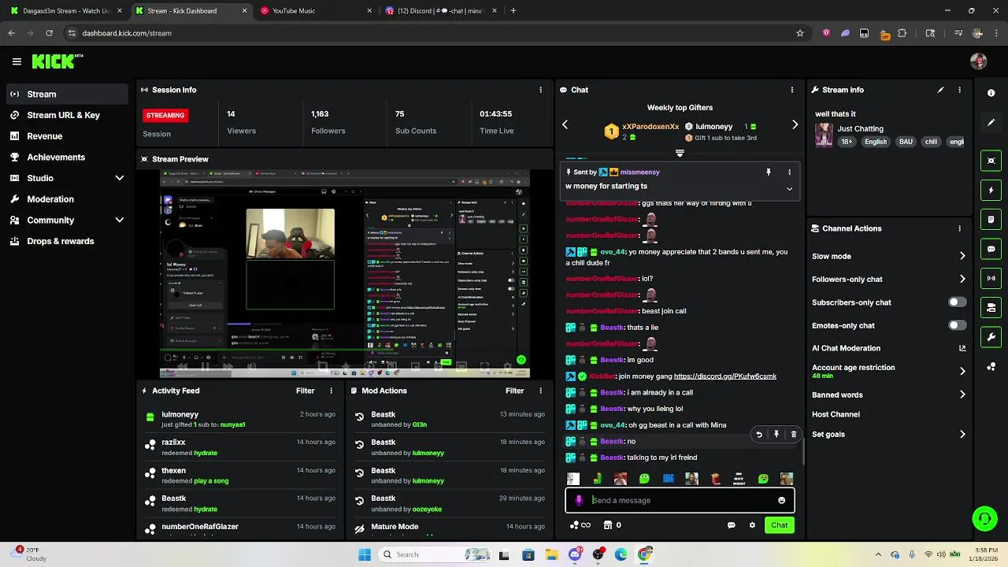Screen dimensions: 1008x567
Task: Show next top gifters with right arrow
Action: coord(795,124)
